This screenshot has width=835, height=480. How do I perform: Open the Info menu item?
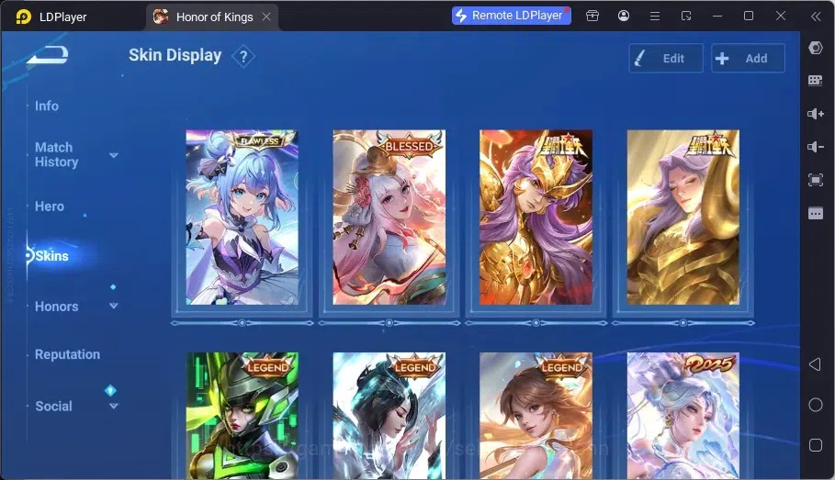point(47,106)
